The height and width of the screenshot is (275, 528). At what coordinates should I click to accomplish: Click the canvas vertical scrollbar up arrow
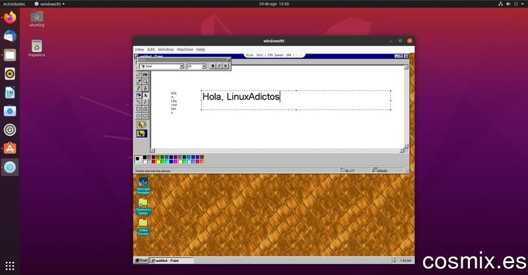point(406,67)
